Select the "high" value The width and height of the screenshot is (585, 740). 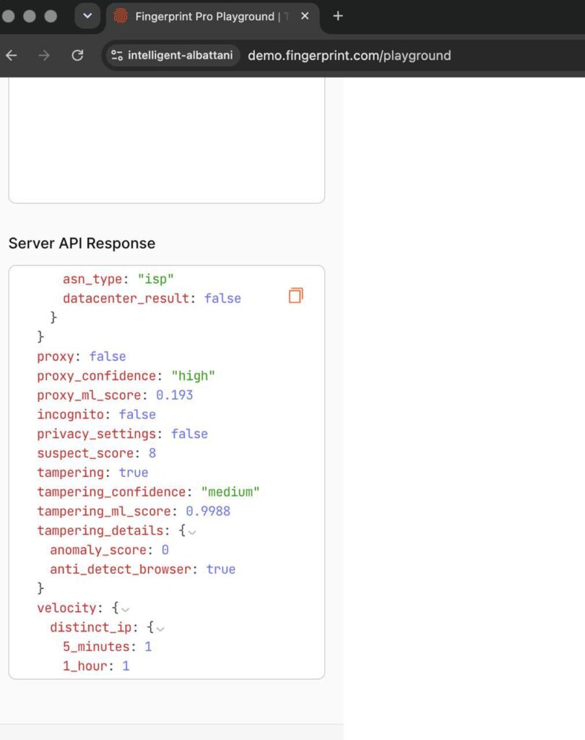[193, 376]
